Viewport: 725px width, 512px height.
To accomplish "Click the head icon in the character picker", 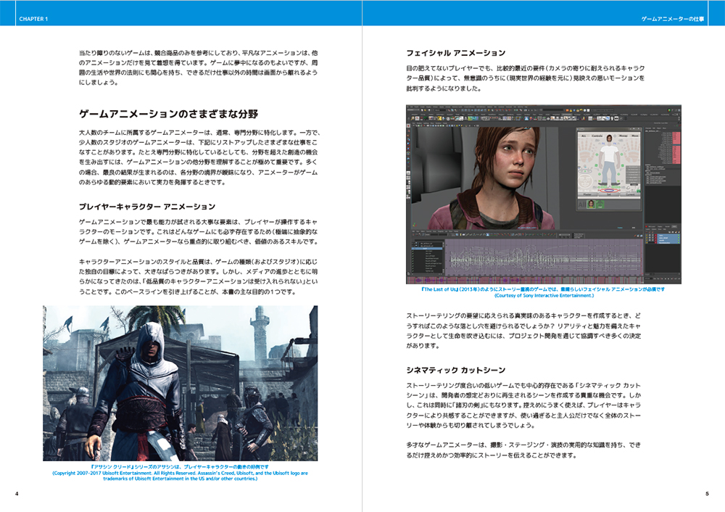I will pyautogui.click(x=608, y=139).
